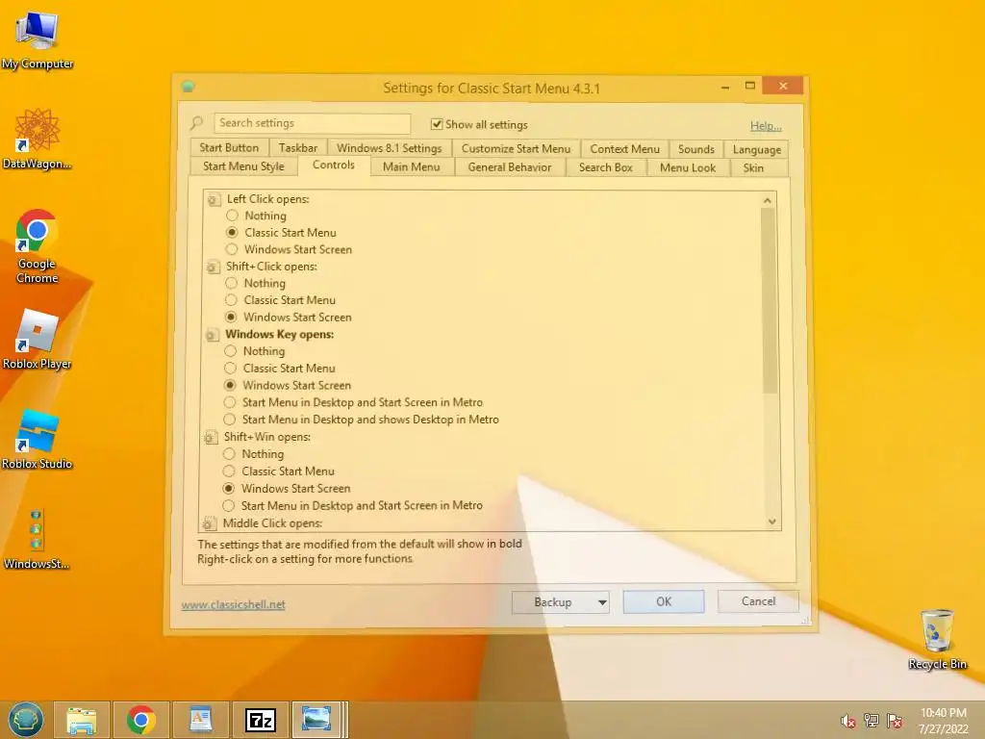Click scroll up arrow of settings list
The width and height of the screenshot is (985, 739).
pyautogui.click(x=767, y=200)
